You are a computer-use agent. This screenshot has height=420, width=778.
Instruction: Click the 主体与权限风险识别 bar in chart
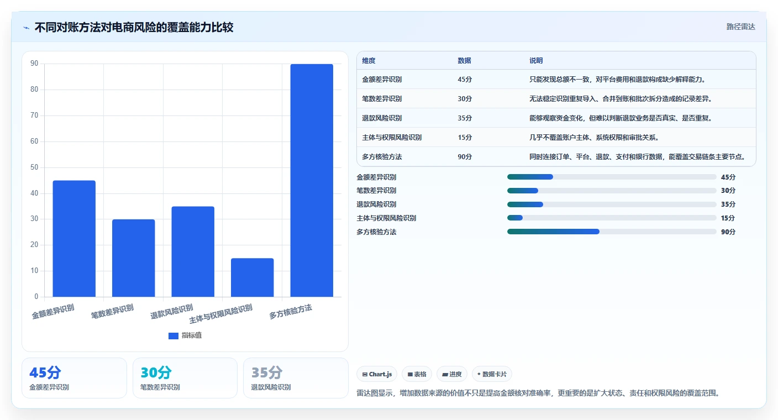click(x=253, y=277)
